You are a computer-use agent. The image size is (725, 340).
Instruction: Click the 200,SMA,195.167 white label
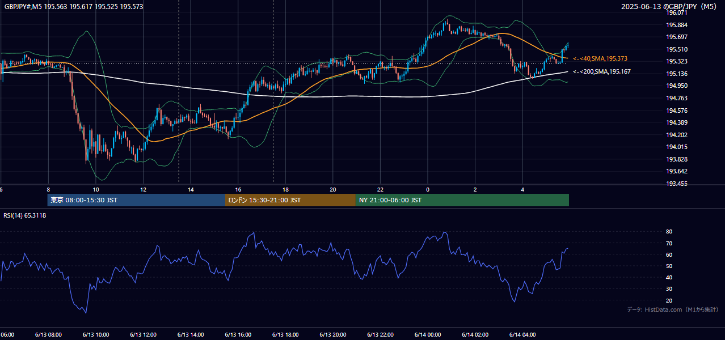601,71
